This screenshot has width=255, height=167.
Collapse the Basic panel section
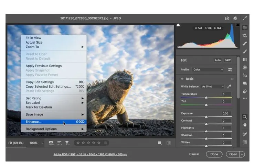click(x=182, y=79)
